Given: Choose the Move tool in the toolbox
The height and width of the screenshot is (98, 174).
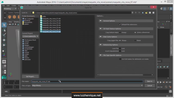Looking at the screenshot, I should 4,40.
